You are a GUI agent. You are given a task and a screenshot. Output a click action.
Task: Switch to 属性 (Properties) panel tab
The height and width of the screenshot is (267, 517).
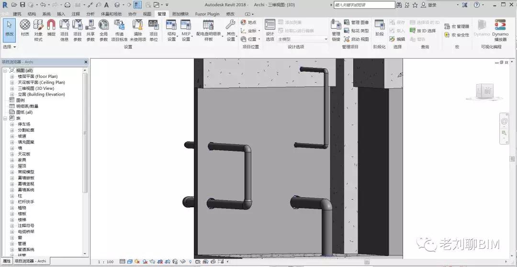coord(7,261)
